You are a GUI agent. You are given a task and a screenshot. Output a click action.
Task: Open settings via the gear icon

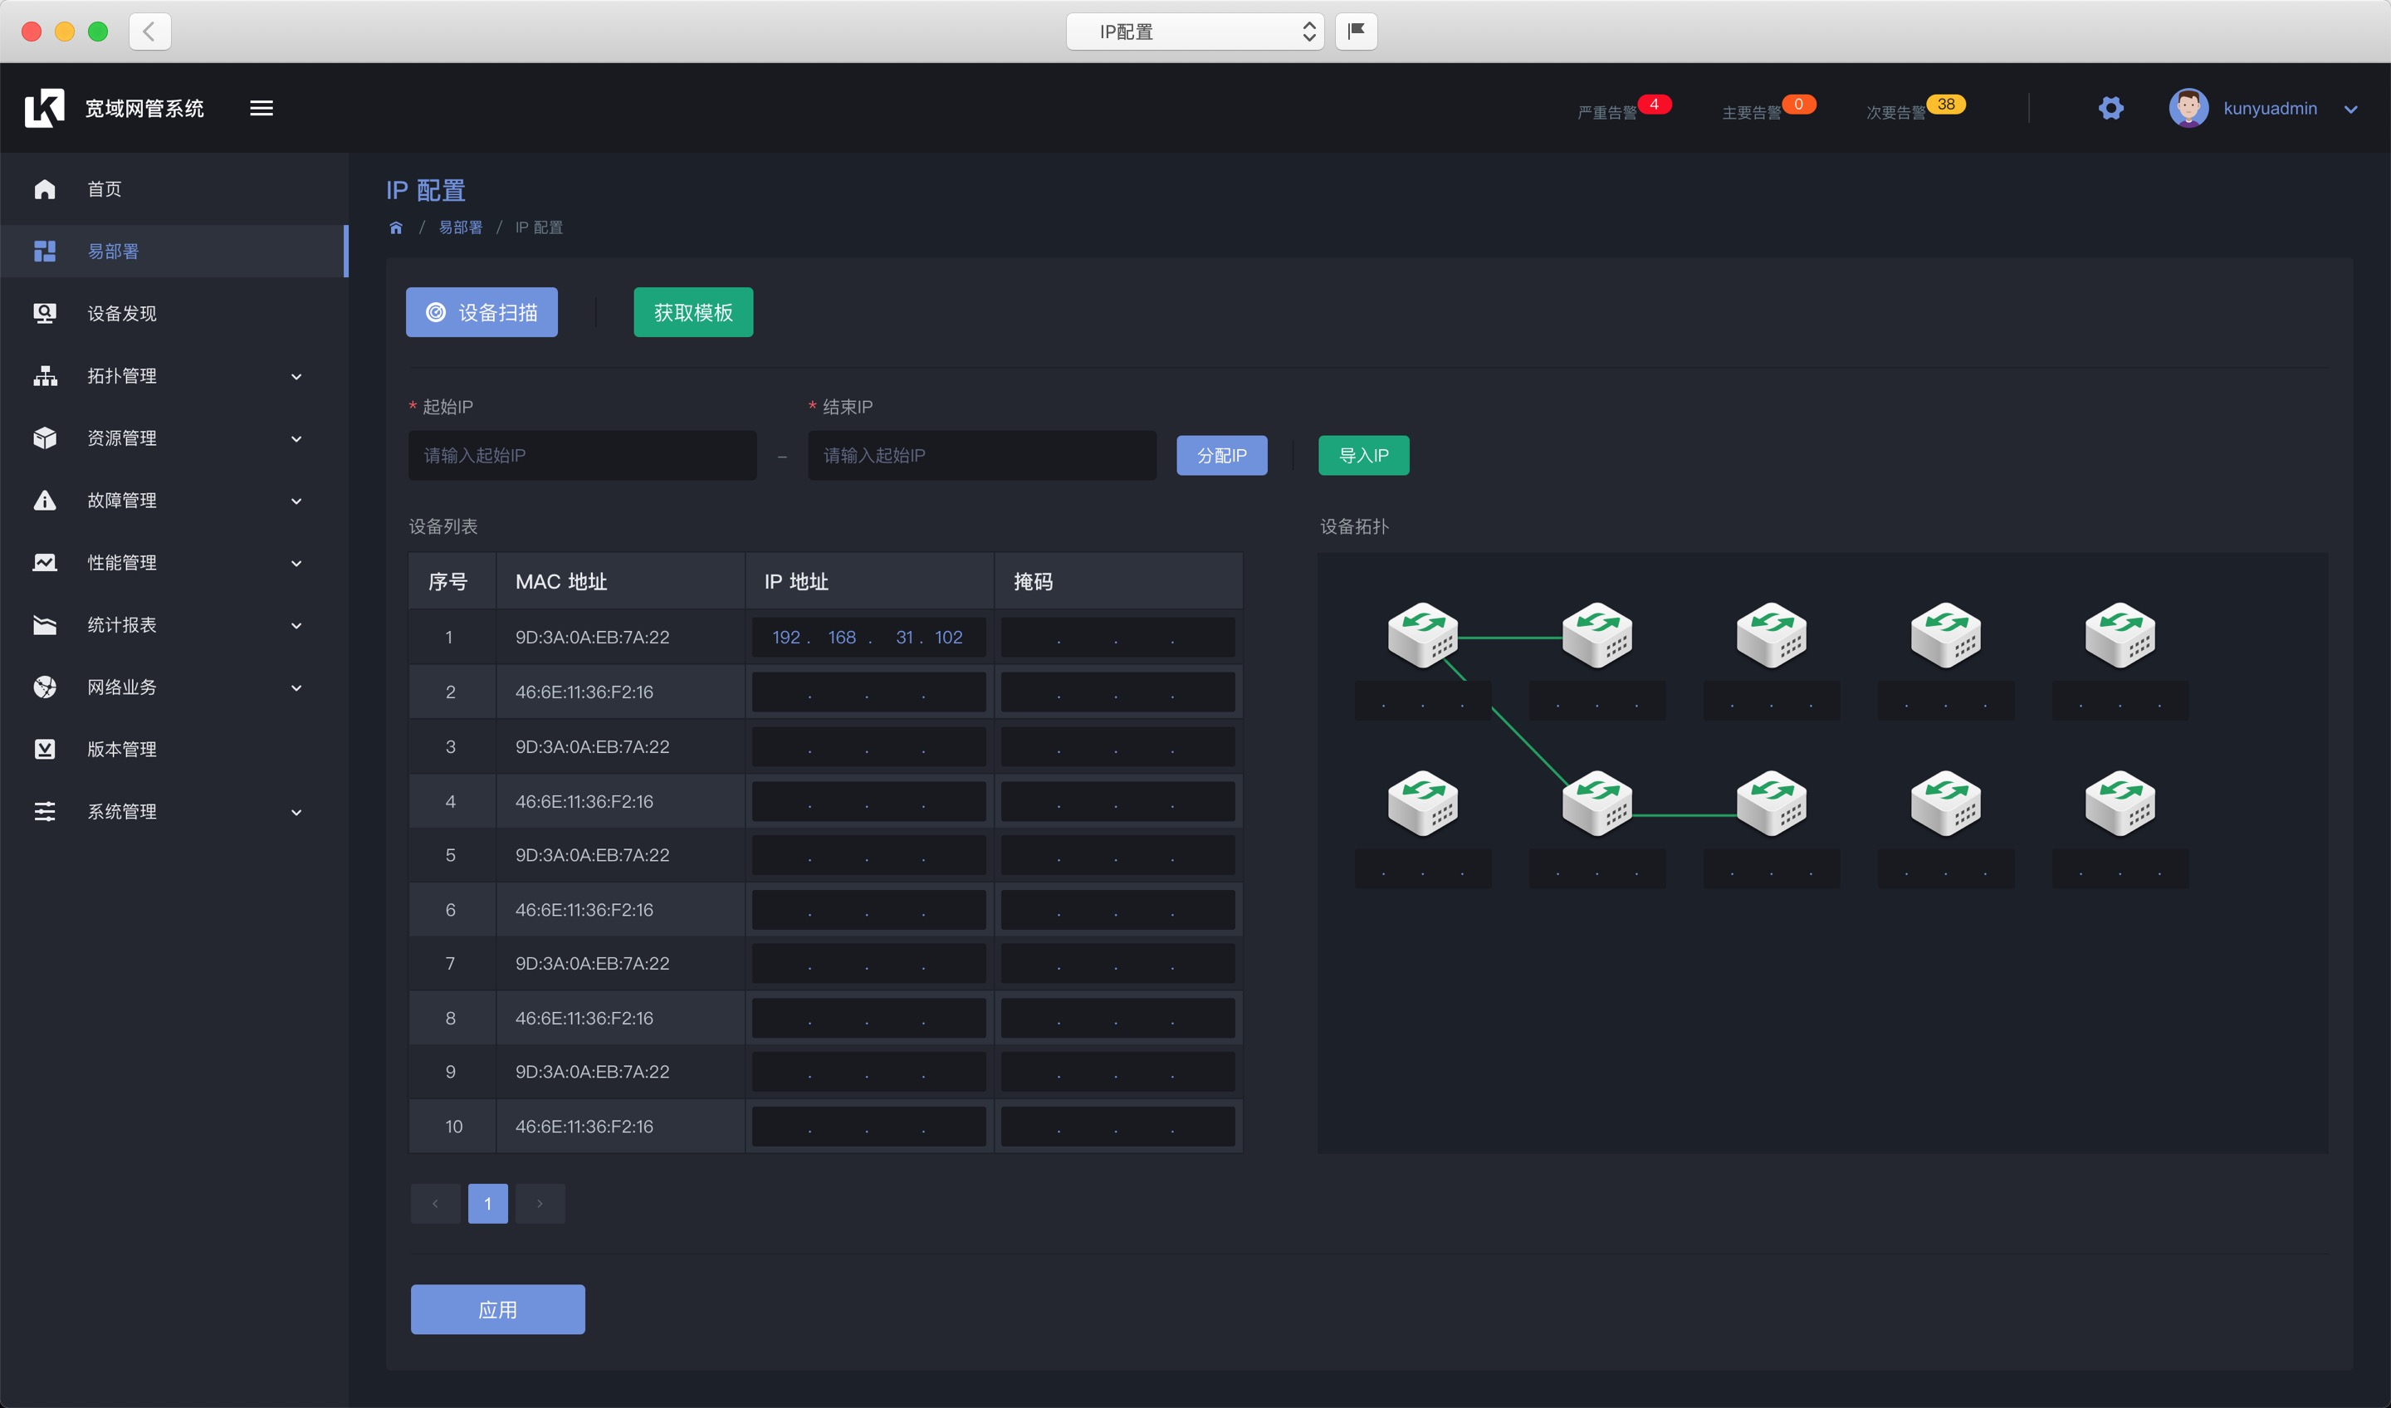point(2110,108)
